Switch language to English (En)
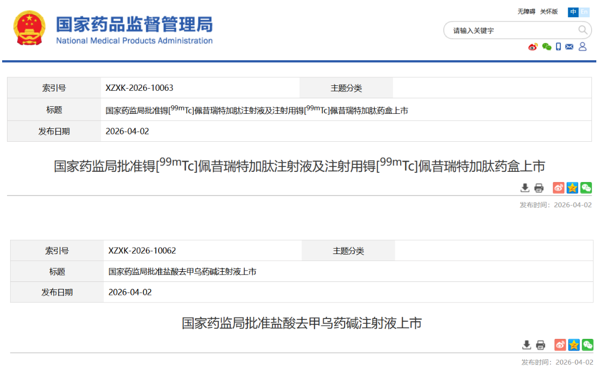This screenshot has width=599, height=370. [x=584, y=12]
